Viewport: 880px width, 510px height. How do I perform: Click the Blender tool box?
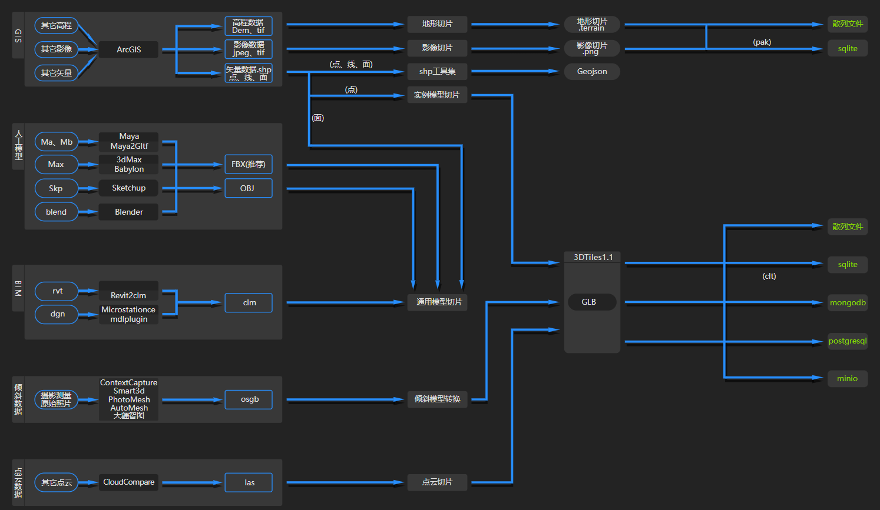pos(128,212)
